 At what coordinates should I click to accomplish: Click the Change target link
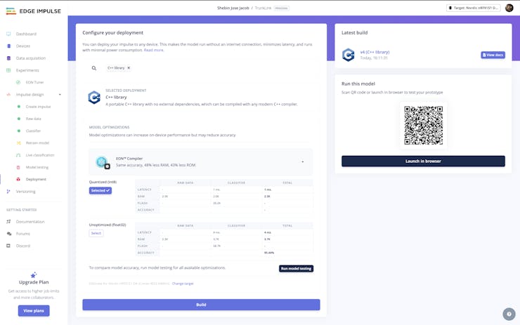coord(183,284)
